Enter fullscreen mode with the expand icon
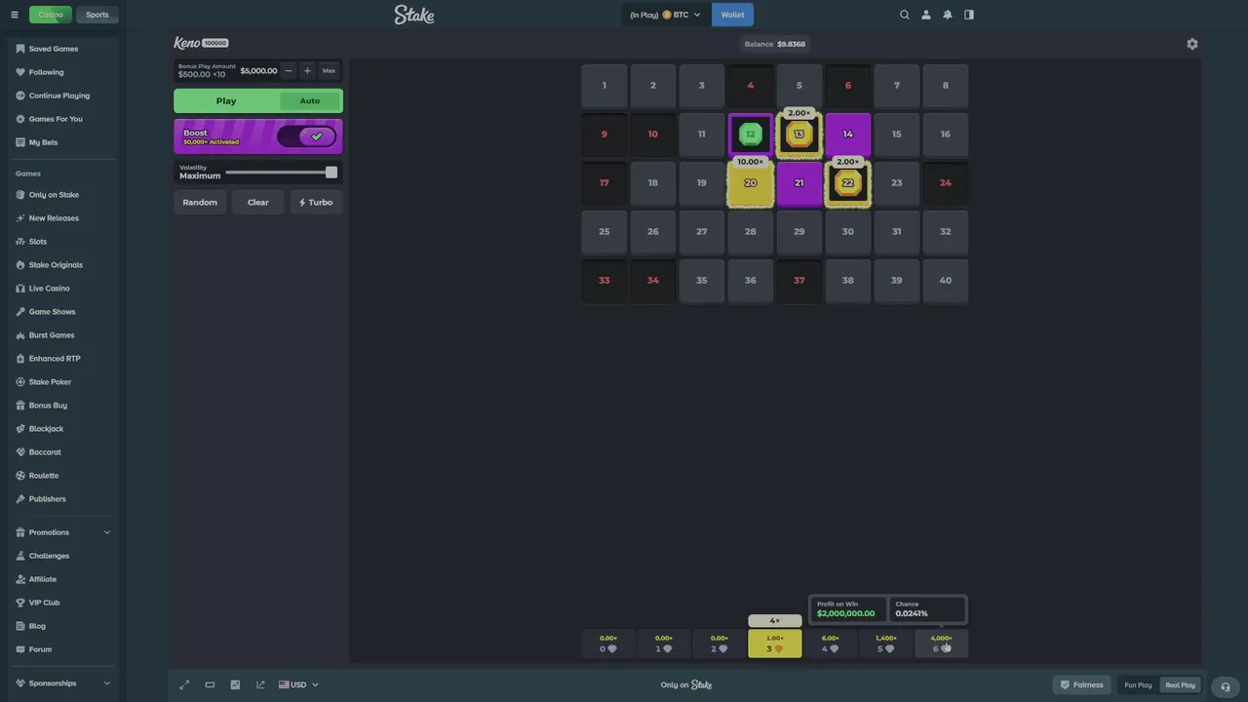 click(184, 684)
